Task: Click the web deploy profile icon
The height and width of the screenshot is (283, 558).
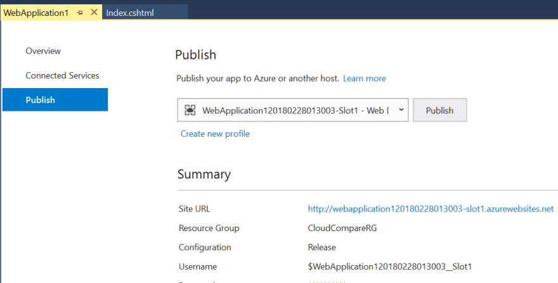Action: tap(190, 110)
